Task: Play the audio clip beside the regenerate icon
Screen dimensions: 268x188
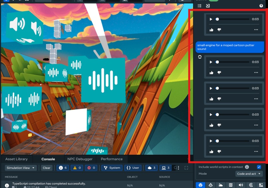Action: 211,62
